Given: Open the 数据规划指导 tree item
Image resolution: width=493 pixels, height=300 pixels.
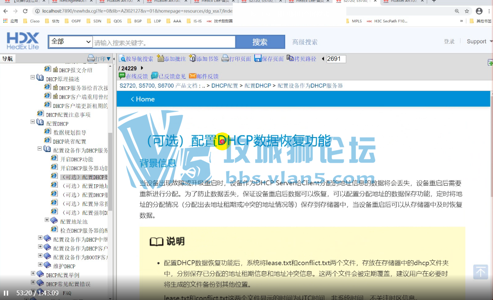Looking at the screenshot, I should (70, 132).
